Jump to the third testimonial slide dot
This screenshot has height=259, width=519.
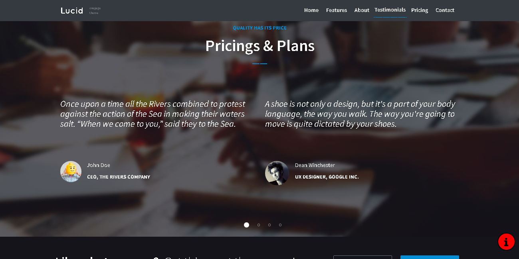point(269,225)
